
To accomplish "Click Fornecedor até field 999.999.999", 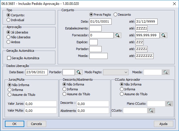I will pos(147,35).
